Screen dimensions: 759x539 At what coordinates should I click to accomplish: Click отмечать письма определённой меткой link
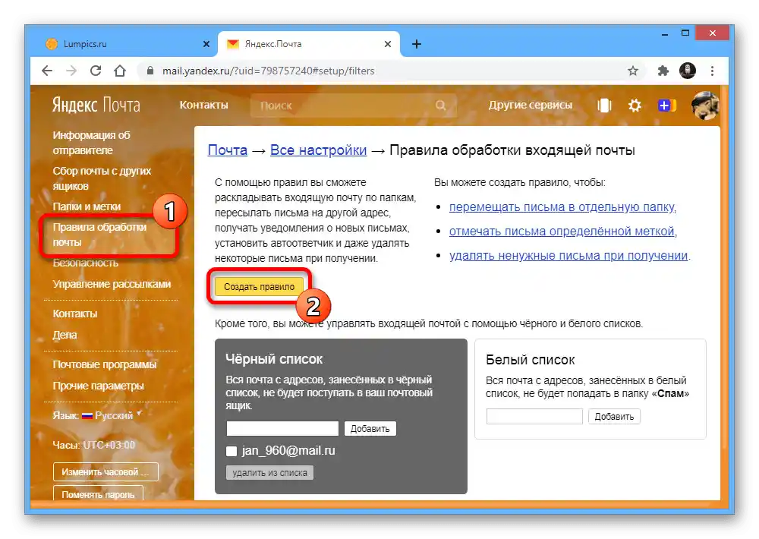562,231
